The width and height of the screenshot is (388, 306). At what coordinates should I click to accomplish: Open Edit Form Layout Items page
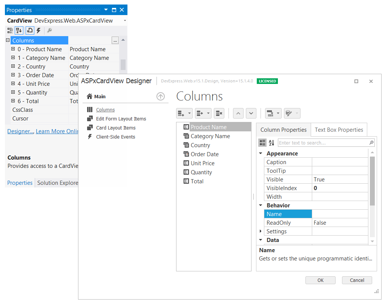121,119
